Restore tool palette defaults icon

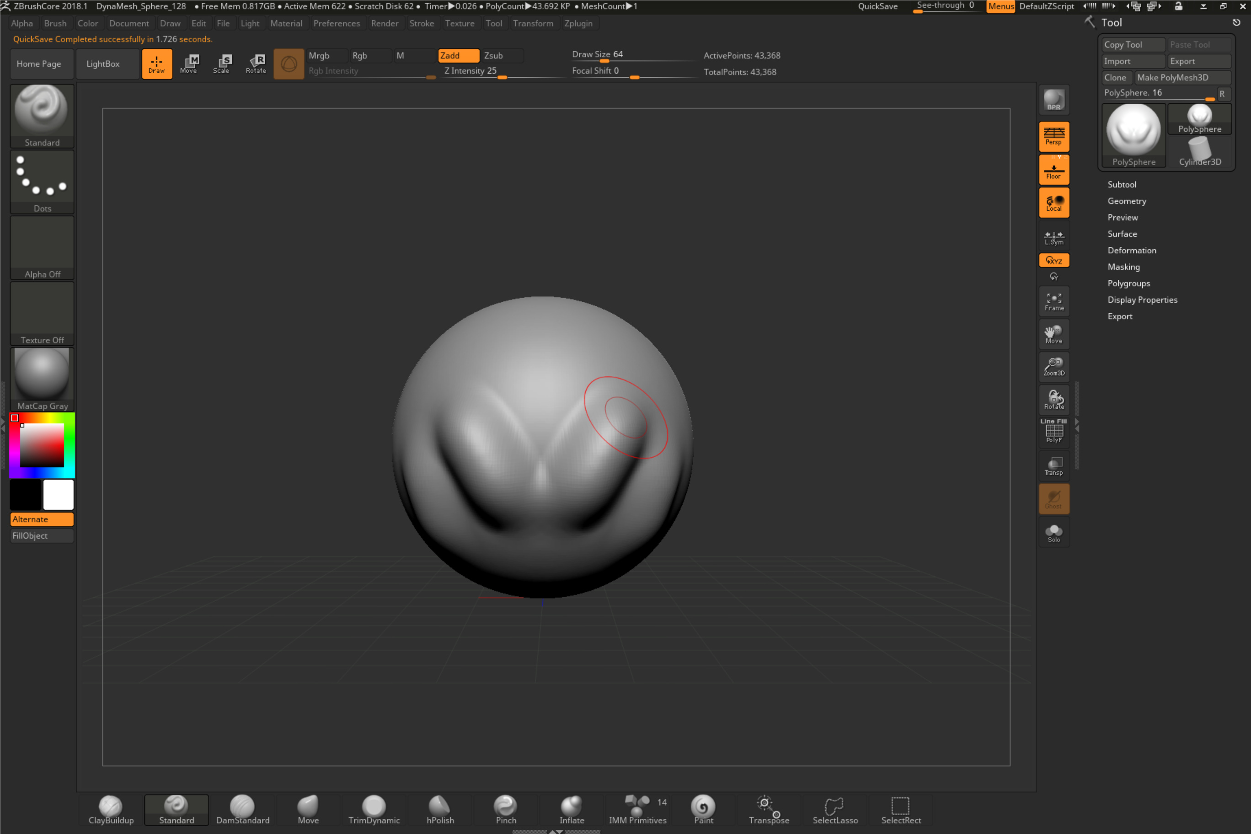(x=1237, y=22)
